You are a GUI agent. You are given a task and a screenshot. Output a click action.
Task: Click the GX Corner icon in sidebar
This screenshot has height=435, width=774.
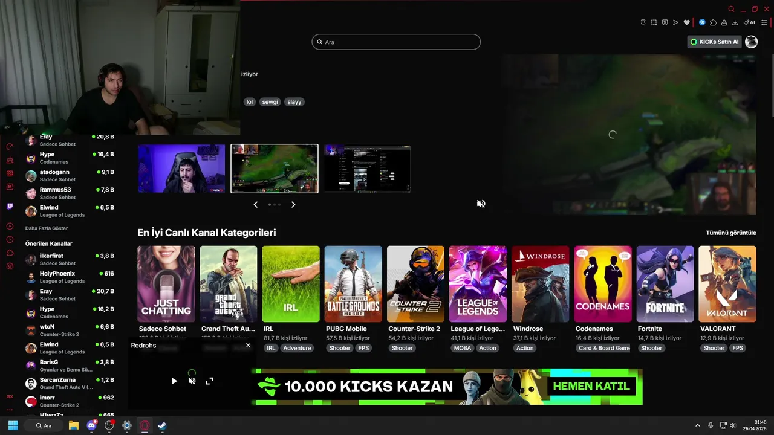coord(10,396)
